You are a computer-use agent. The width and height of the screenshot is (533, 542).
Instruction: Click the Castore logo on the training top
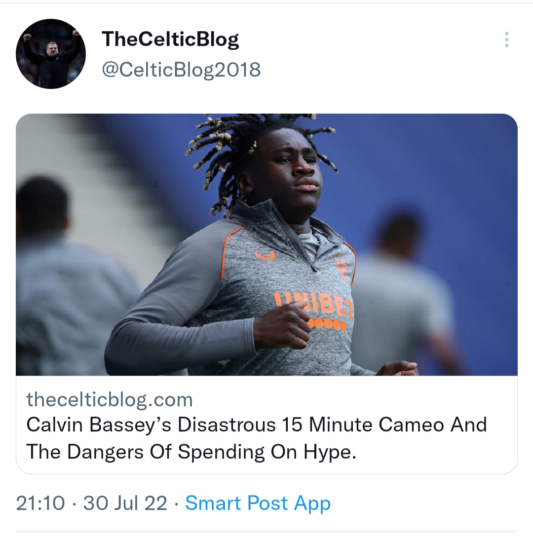click(x=265, y=256)
